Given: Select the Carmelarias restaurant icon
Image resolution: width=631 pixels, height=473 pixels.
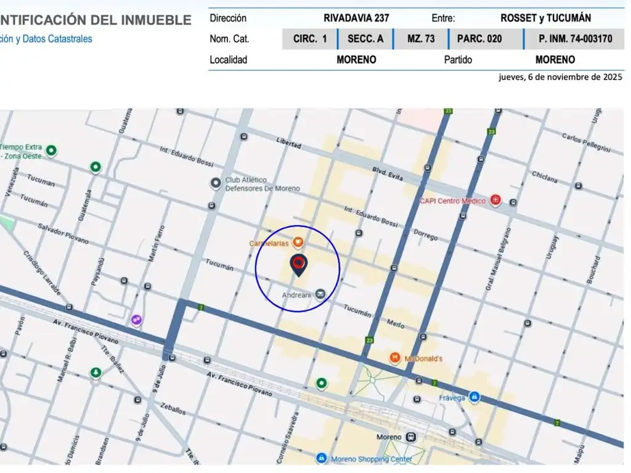Looking at the screenshot, I should [298, 243].
